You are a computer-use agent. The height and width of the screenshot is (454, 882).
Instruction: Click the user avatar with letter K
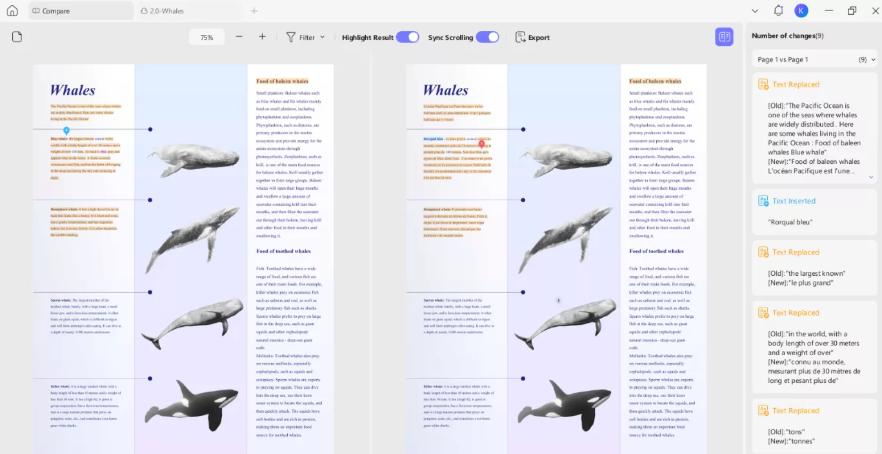tap(801, 10)
